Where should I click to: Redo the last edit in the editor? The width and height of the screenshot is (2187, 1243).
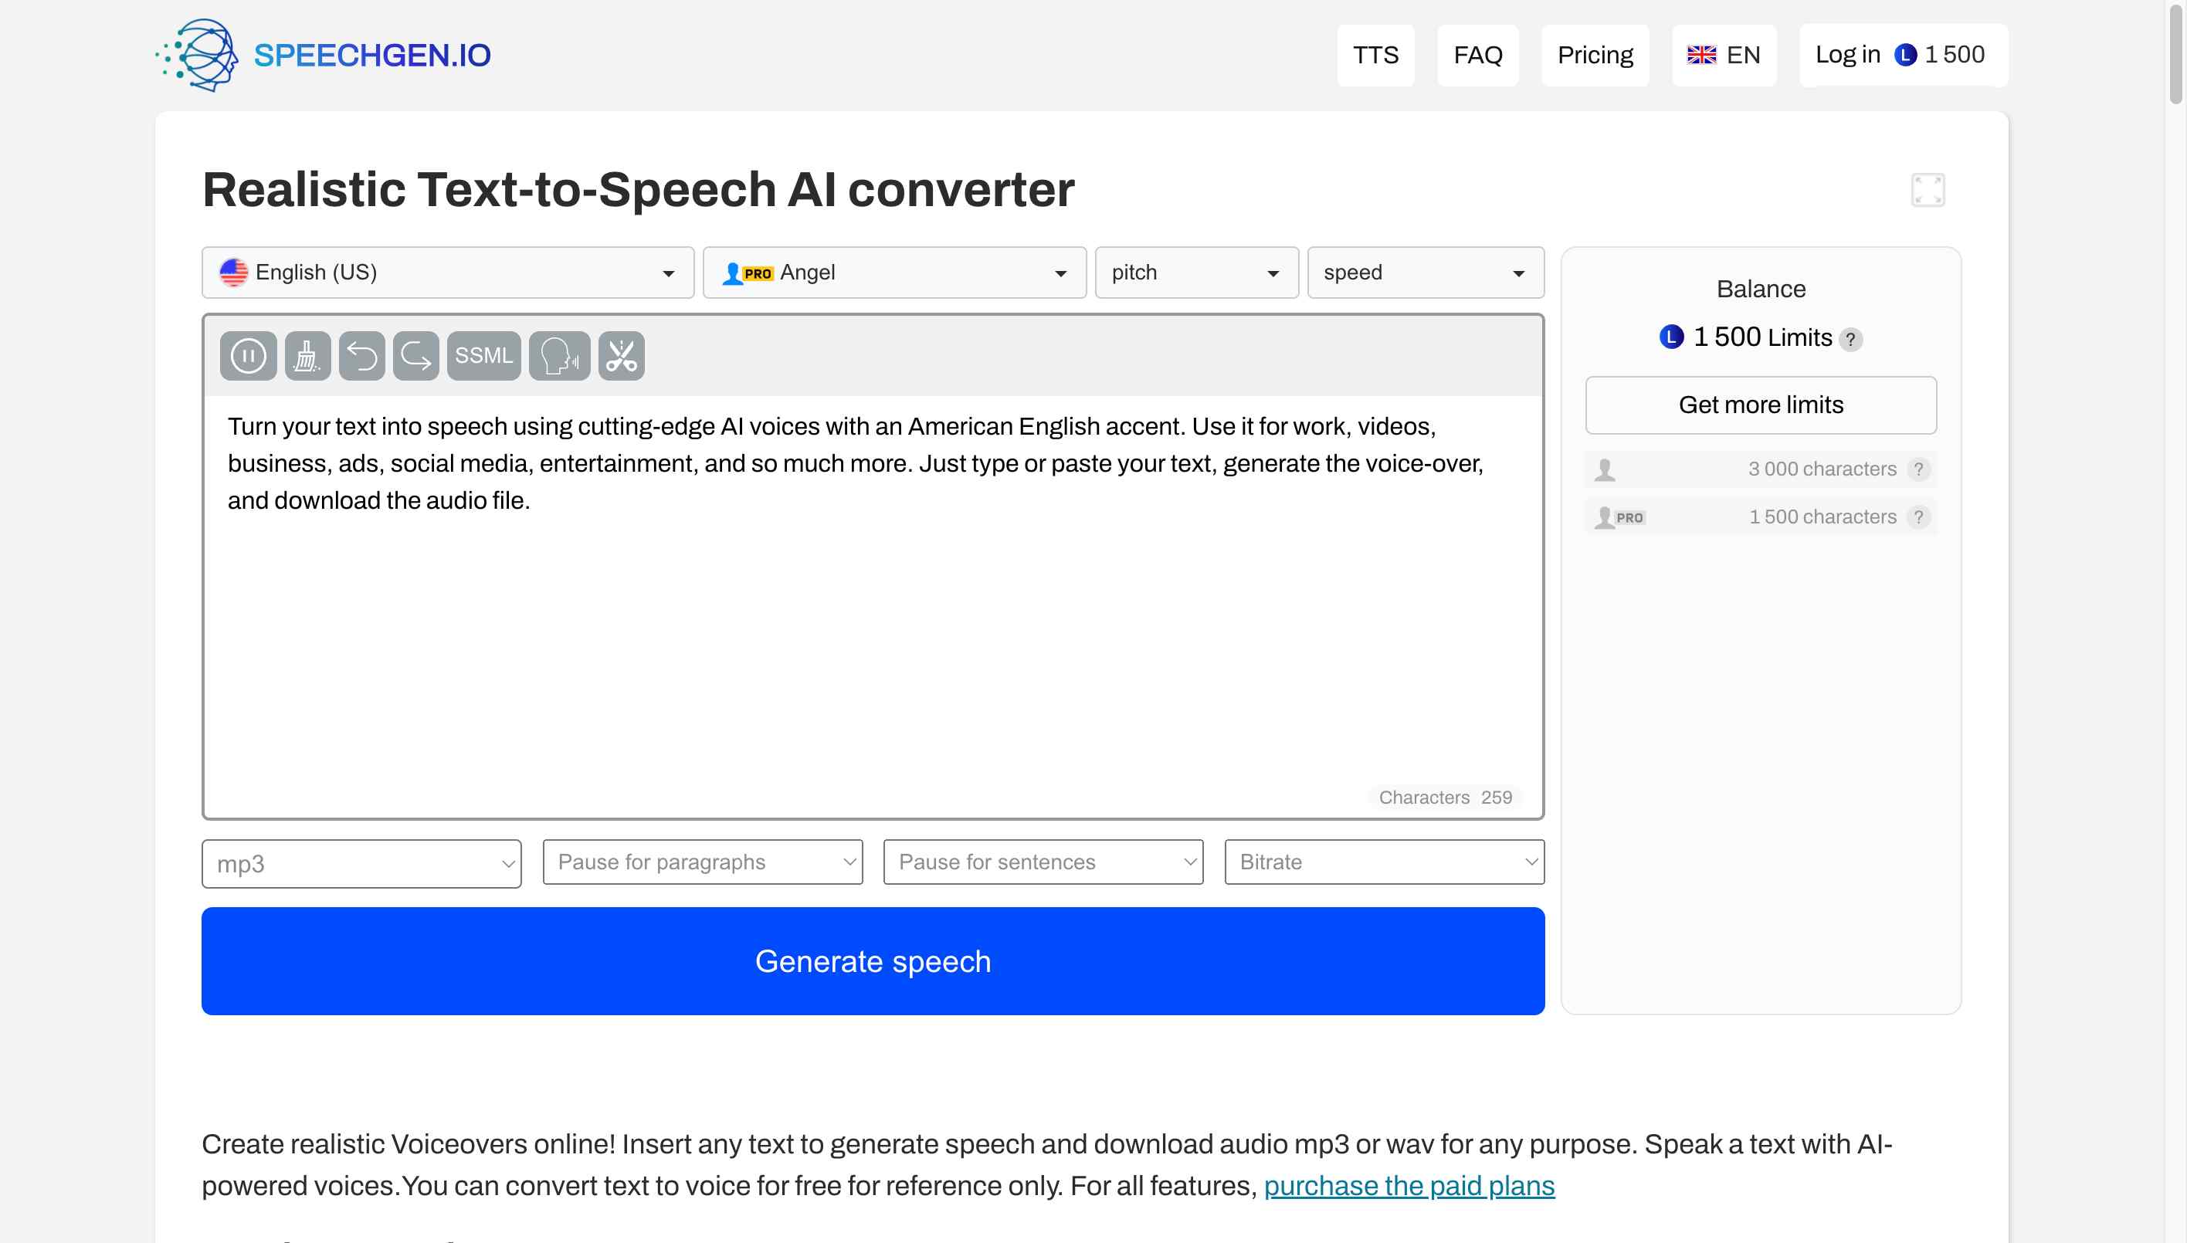(x=416, y=356)
